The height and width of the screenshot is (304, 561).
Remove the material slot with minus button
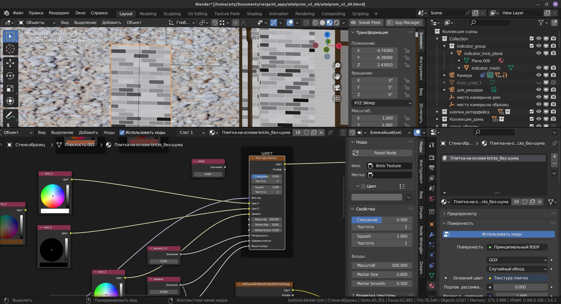pos(554,164)
